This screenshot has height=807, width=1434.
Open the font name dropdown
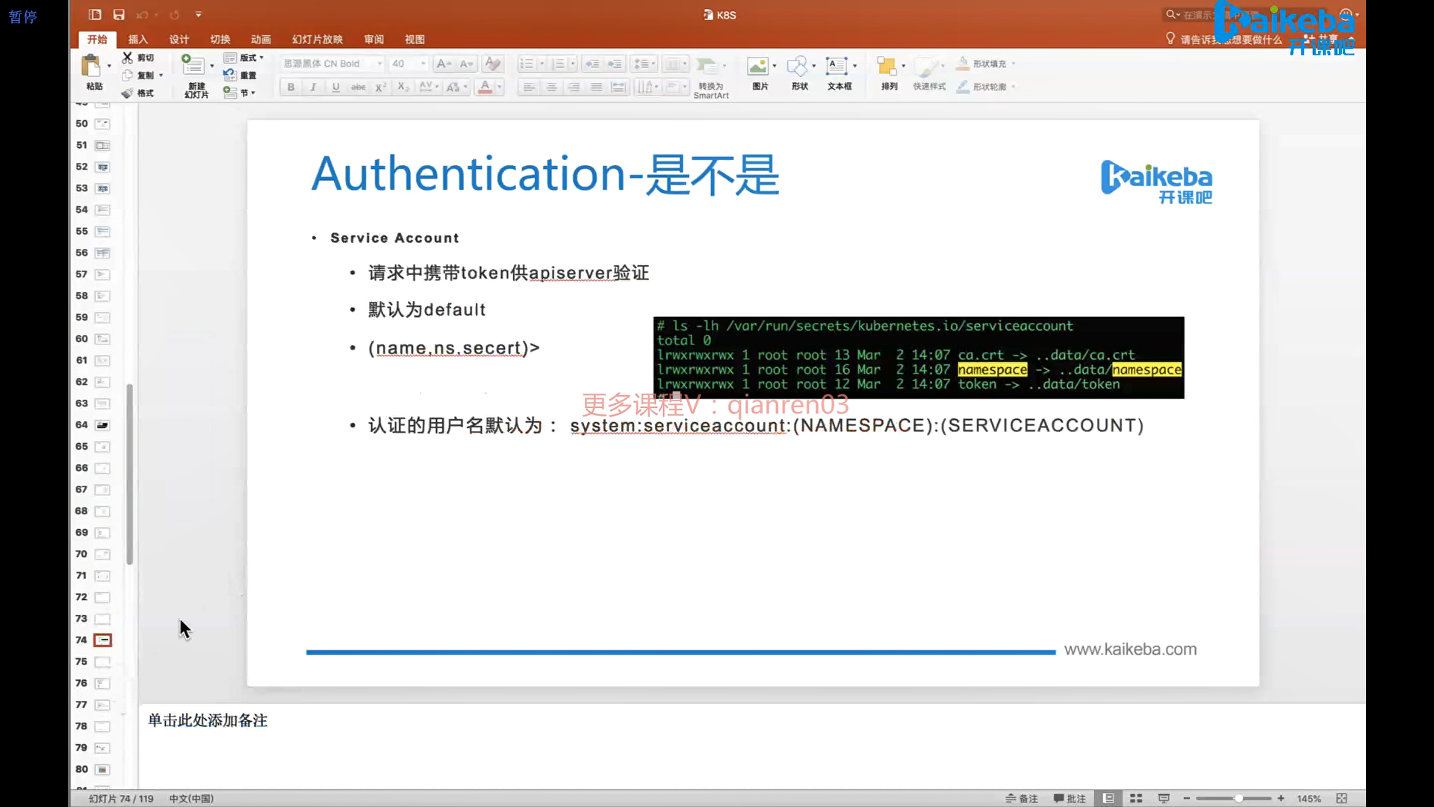pyautogui.click(x=379, y=64)
